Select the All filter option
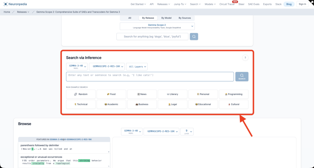This screenshot has height=168, width=314. pos(130,18)
